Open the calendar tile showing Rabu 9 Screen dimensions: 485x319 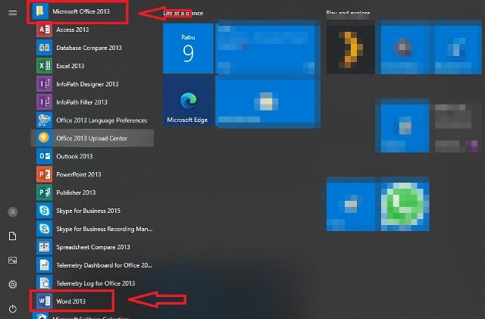point(188,48)
